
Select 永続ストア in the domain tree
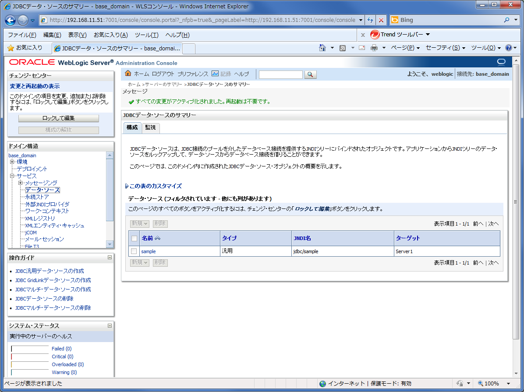(37, 197)
